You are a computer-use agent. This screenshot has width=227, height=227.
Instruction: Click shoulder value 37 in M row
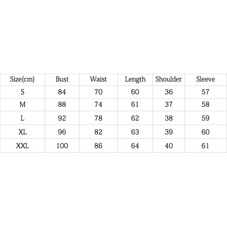(x=169, y=104)
